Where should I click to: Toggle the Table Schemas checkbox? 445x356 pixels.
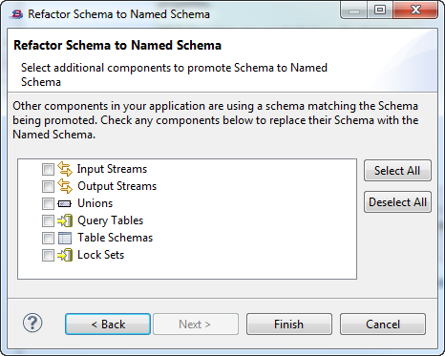pos(48,238)
